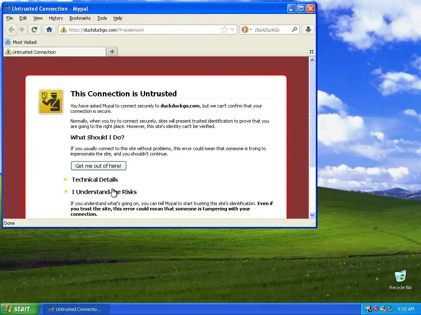The width and height of the screenshot is (421, 315).
Task: Open the Tools menu
Action: point(102,18)
